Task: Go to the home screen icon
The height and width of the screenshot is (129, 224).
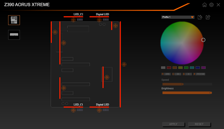Action: pyautogui.click(x=204, y=5)
